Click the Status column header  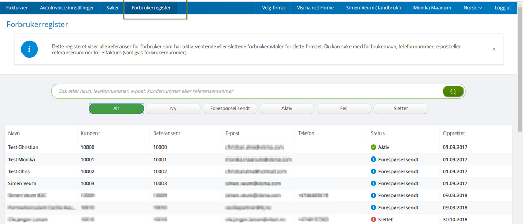pyautogui.click(x=377, y=133)
